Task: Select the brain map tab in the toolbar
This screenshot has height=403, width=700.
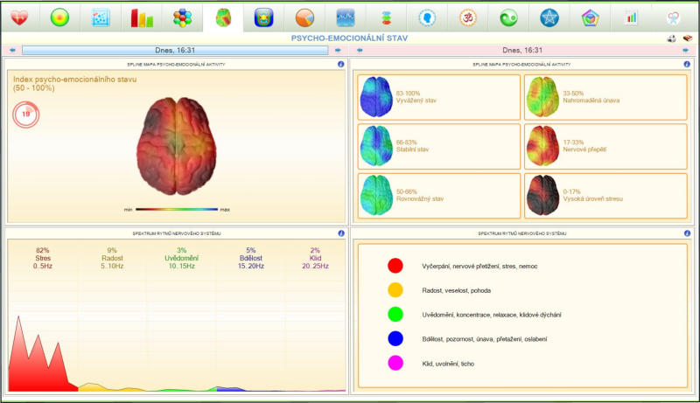Action: (x=223, y=17)
